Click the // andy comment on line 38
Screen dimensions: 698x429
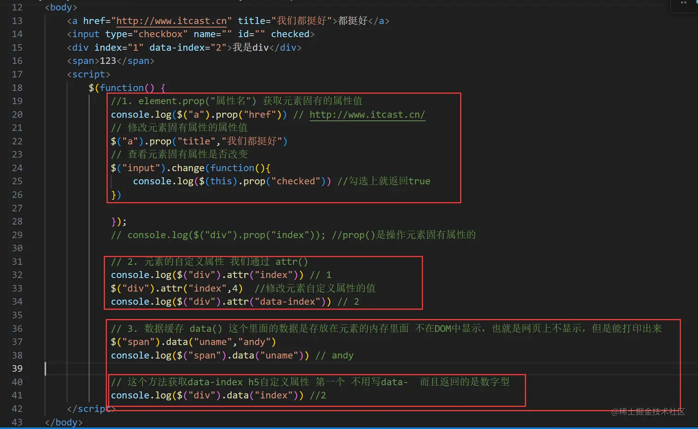click(x=335, y=355)
